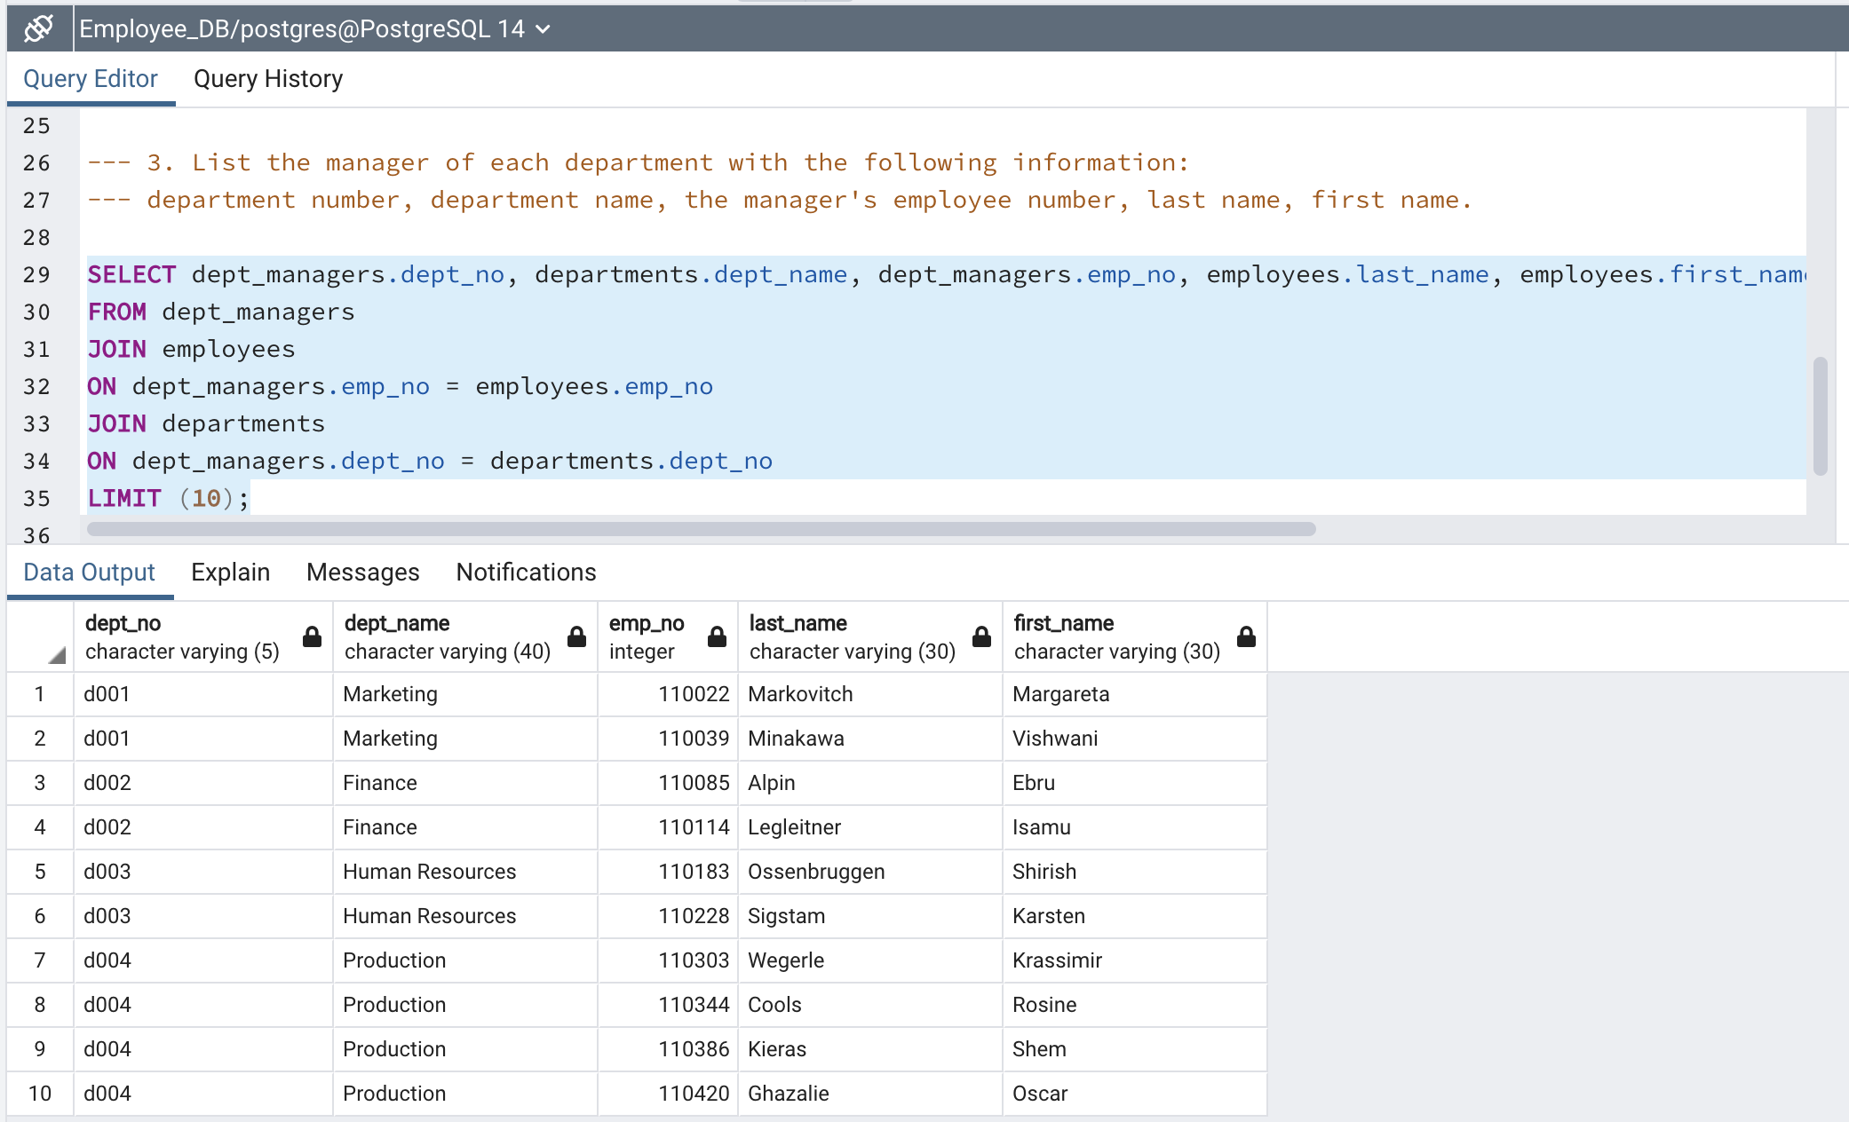Click the broken connection plug icon
The height and width of the screenshot is (1122, 1849).
pyautogui.click(x=37, y=28)
